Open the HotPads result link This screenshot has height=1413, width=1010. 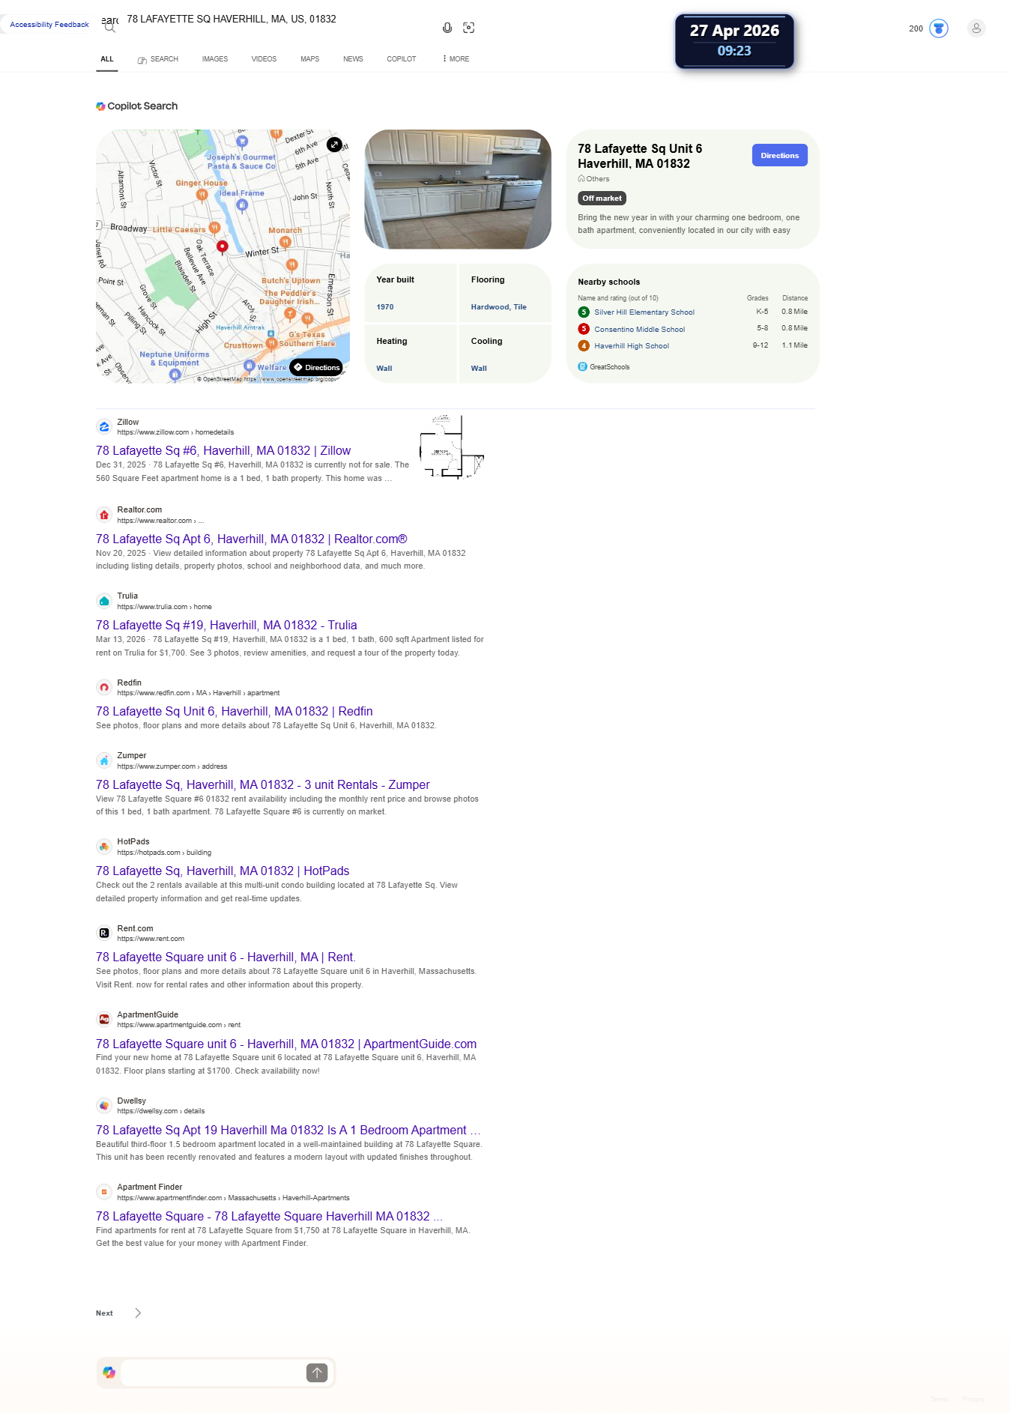click(223, 871)
